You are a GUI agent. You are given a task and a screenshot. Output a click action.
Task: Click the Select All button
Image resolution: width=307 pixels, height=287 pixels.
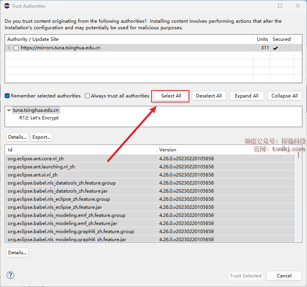click(x=171, y=96)
